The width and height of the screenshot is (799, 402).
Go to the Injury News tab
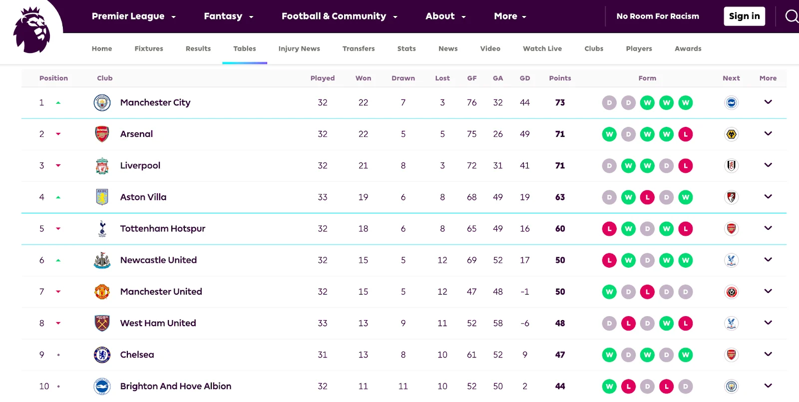[x=299, y=48]
